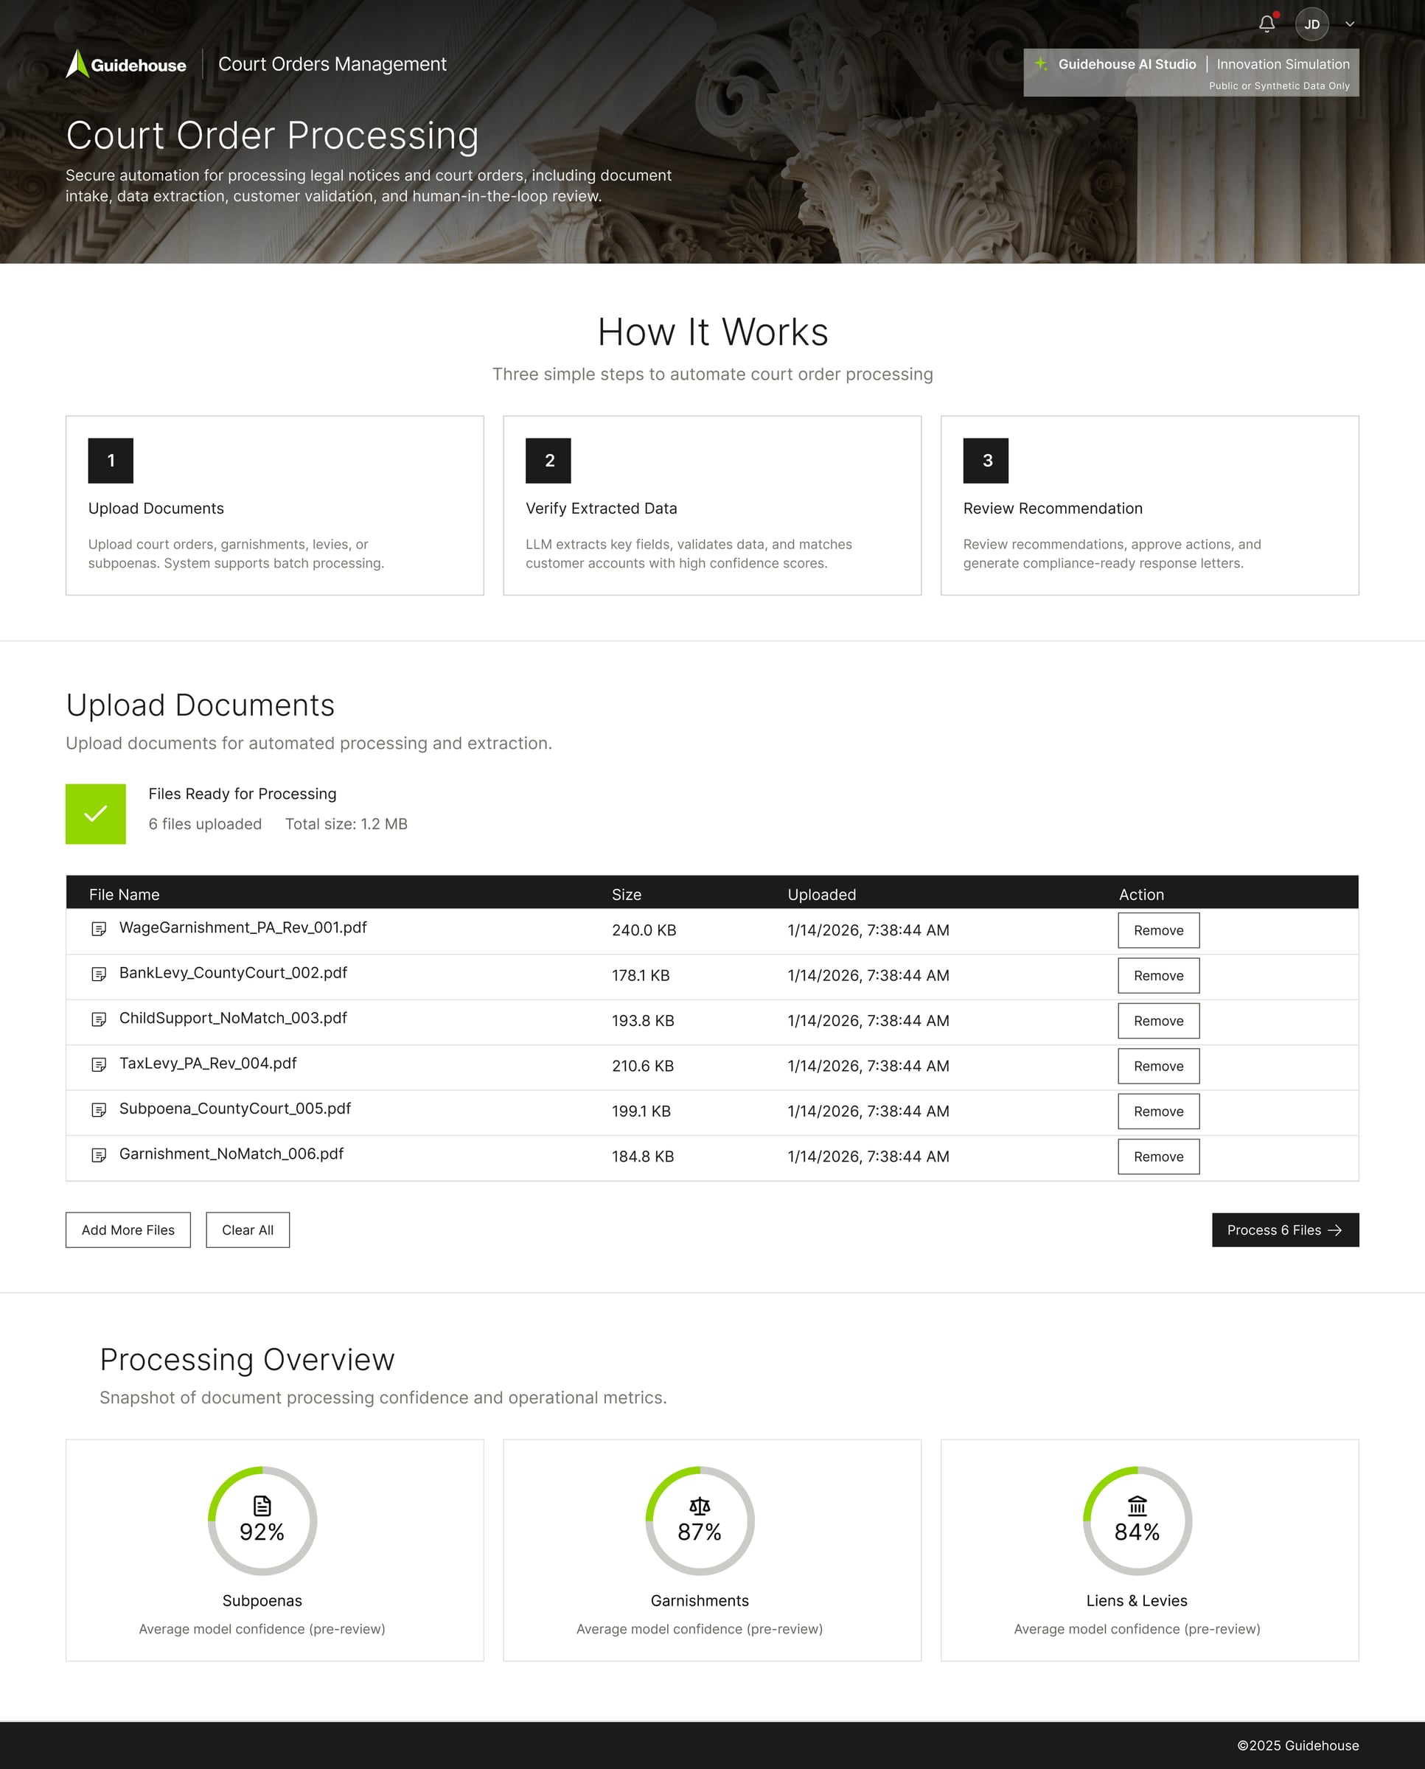
Task: Click the arrow on Process 6 Files button
Action: [x=1336, y=1230]
